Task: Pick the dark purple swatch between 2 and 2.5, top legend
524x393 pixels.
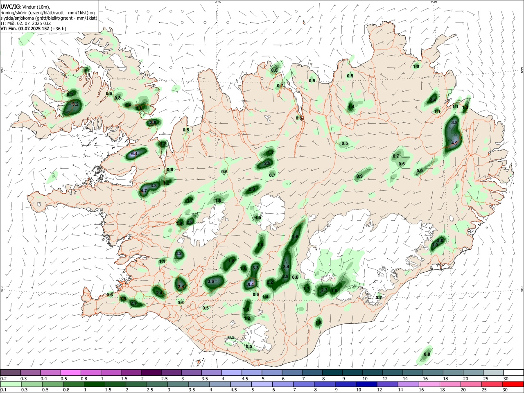Action: 151,373
